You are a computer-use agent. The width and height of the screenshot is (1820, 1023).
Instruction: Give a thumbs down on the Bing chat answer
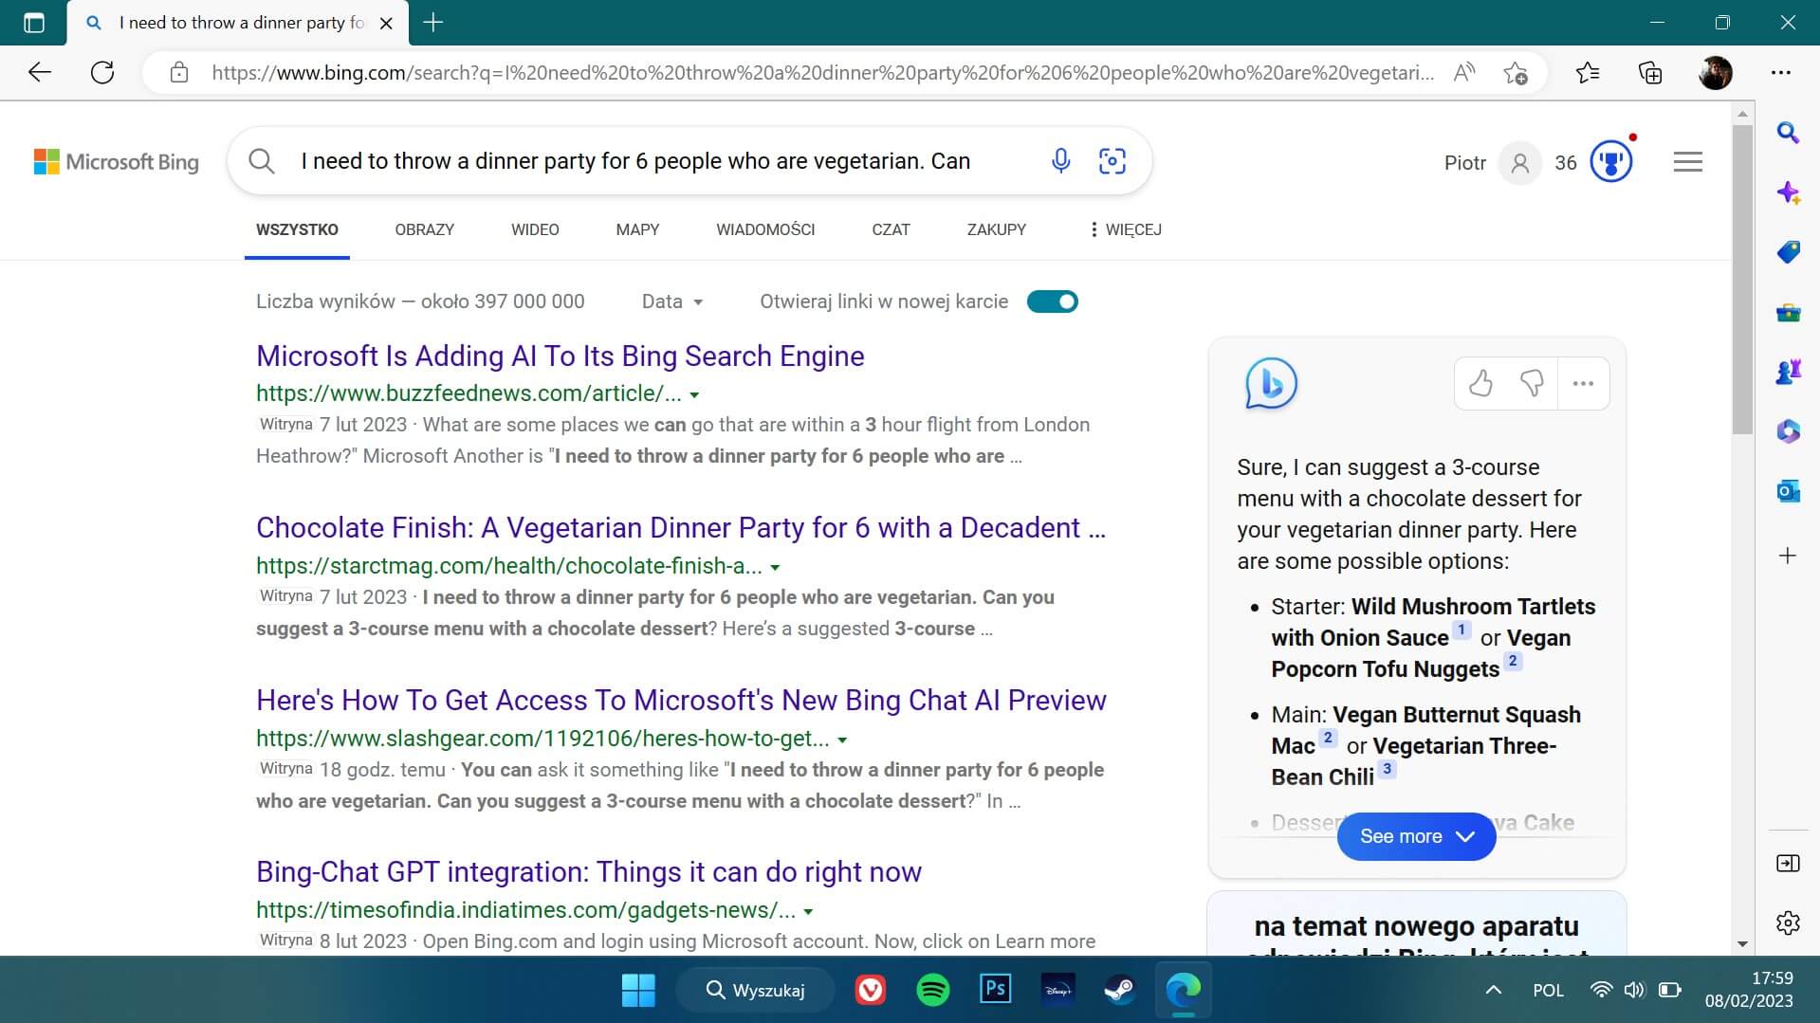point(1531,383)
